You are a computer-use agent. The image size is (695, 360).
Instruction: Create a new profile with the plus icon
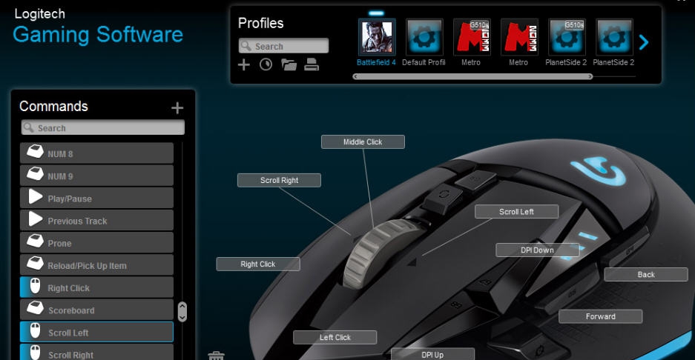point(244,64)
